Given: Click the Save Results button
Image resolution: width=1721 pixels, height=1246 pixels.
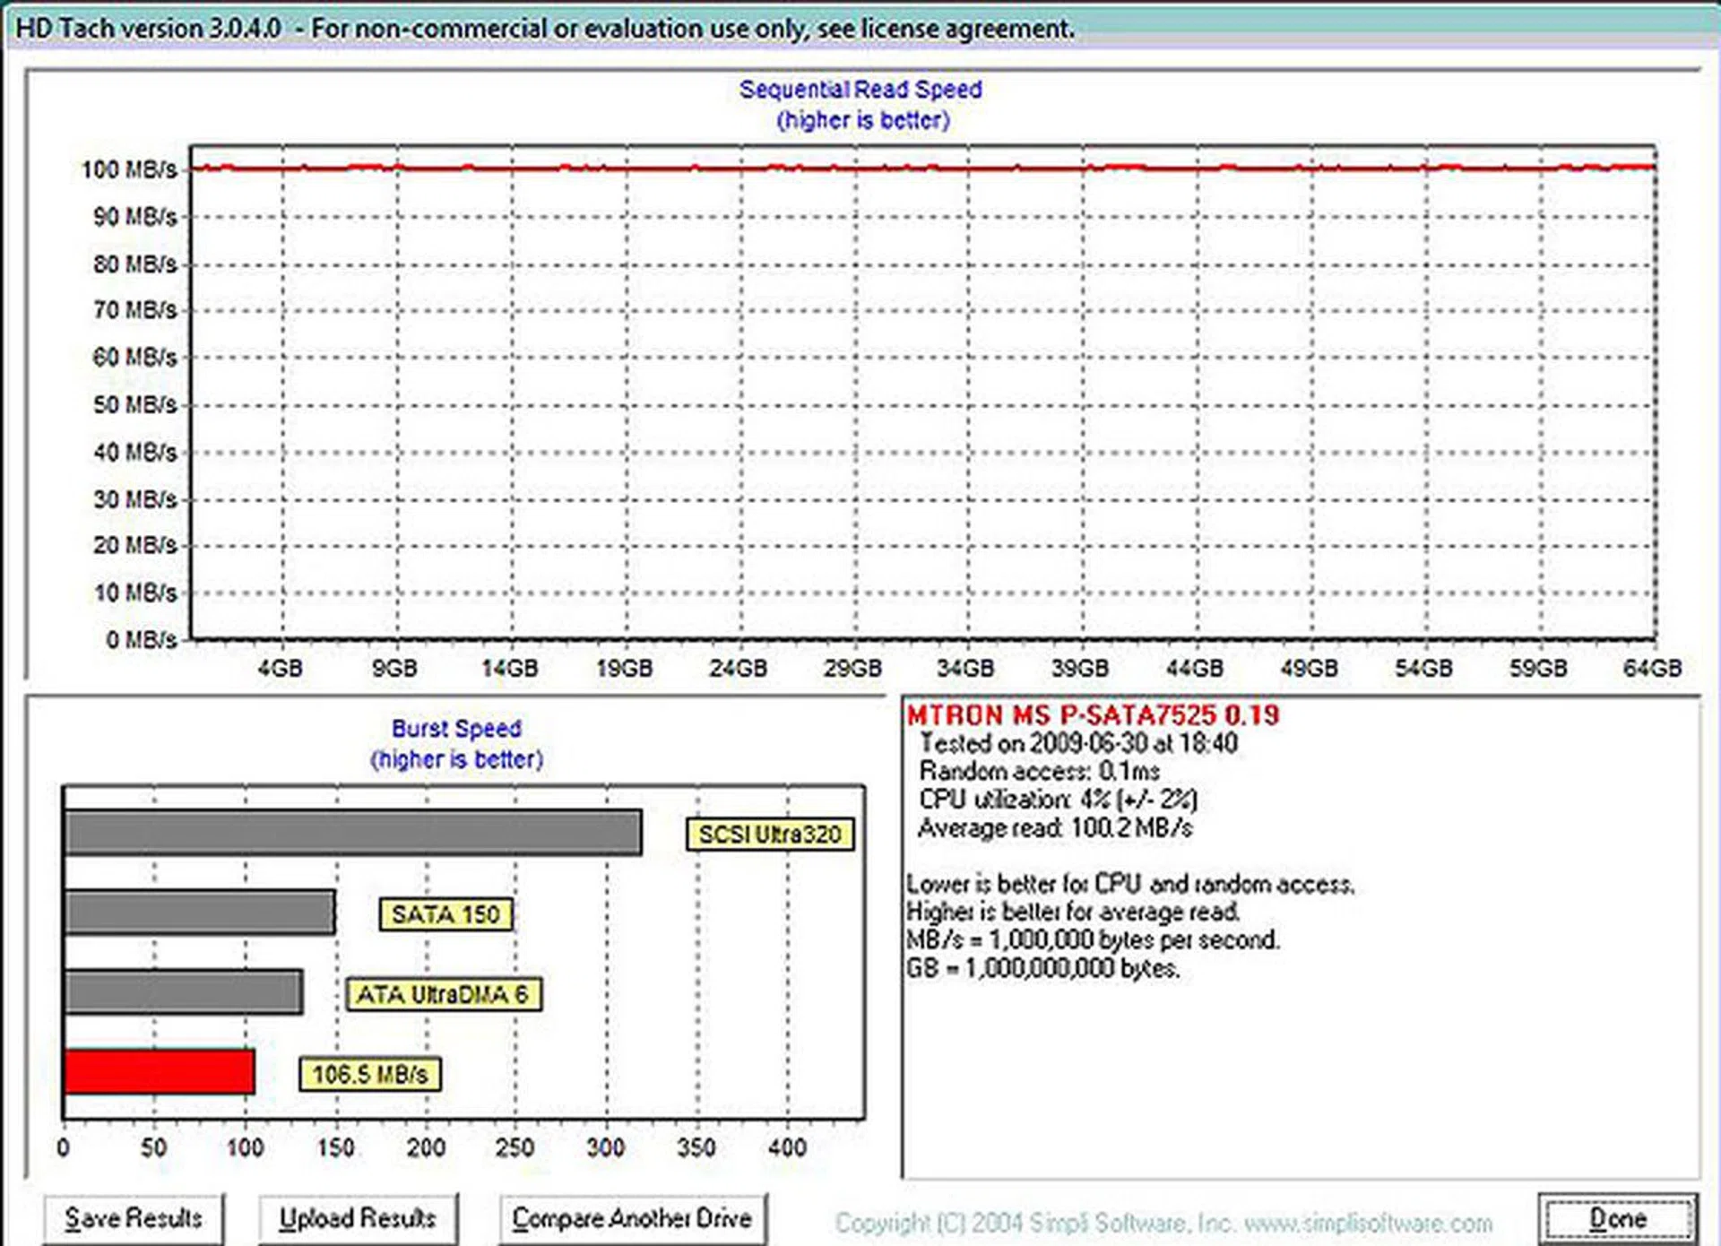Looking at the screenshot, I should click(x=134, y=1219).
